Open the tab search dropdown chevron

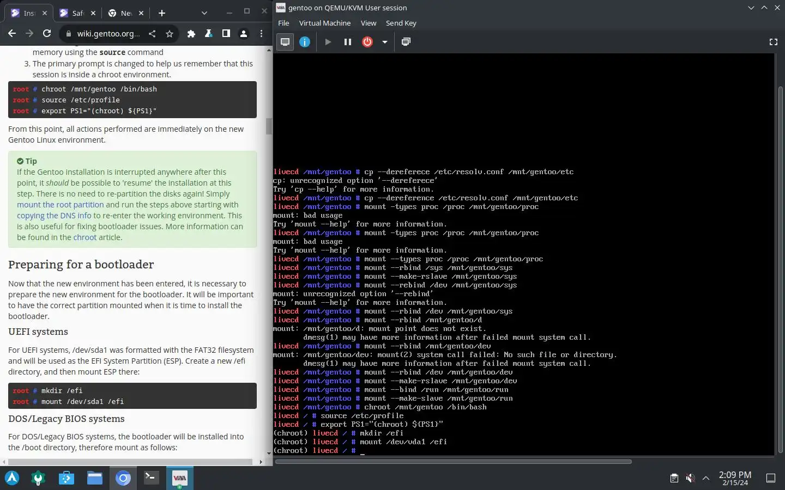click(x=204, y=13)
